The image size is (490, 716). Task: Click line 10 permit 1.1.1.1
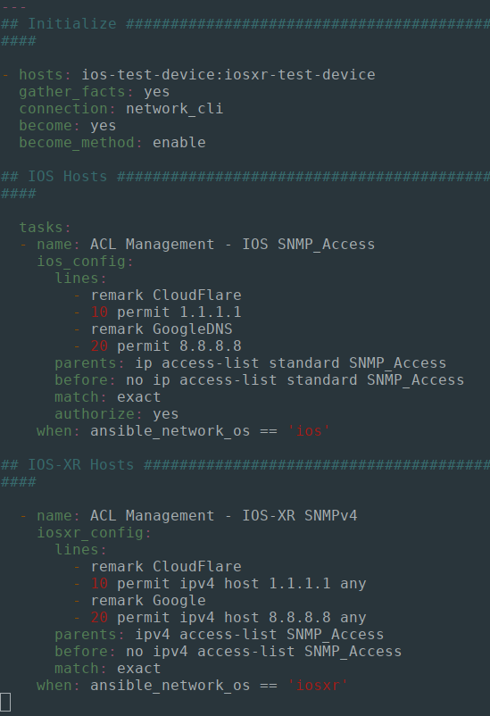[166, 312]
